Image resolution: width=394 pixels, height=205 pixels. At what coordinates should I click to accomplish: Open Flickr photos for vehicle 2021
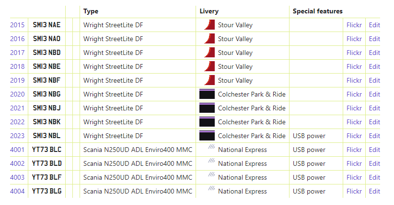(x=354, y=108)
